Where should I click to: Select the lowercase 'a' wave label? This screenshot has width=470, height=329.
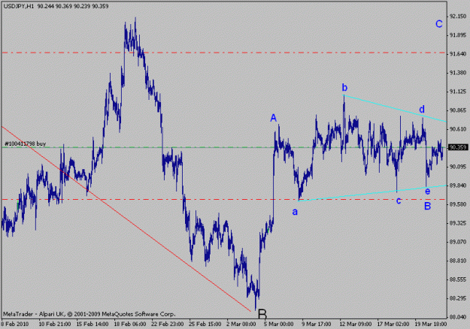295,212
